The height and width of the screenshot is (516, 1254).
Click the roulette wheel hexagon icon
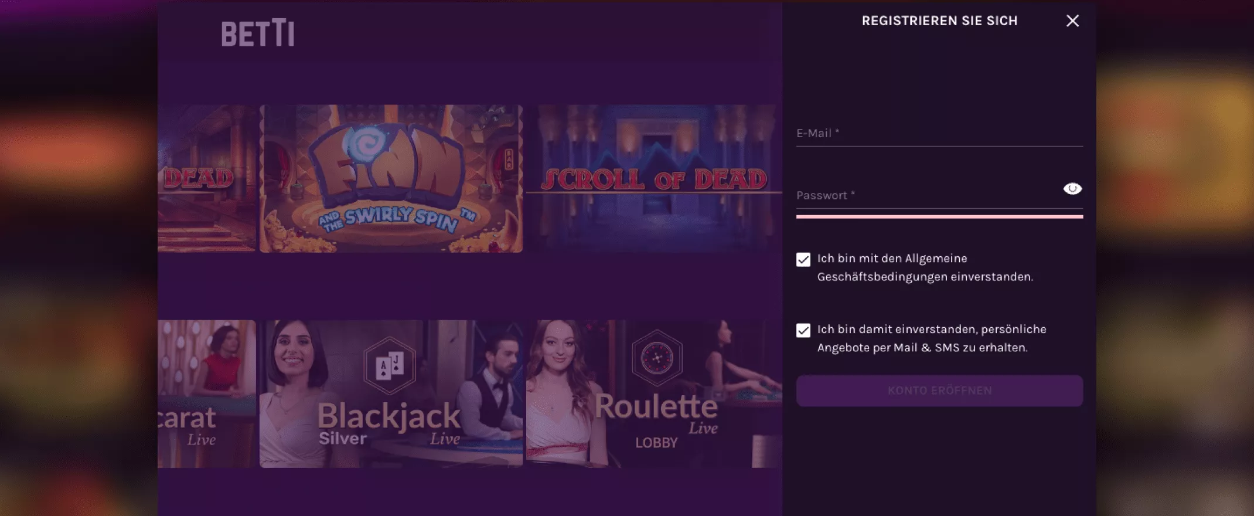[657, 358]
